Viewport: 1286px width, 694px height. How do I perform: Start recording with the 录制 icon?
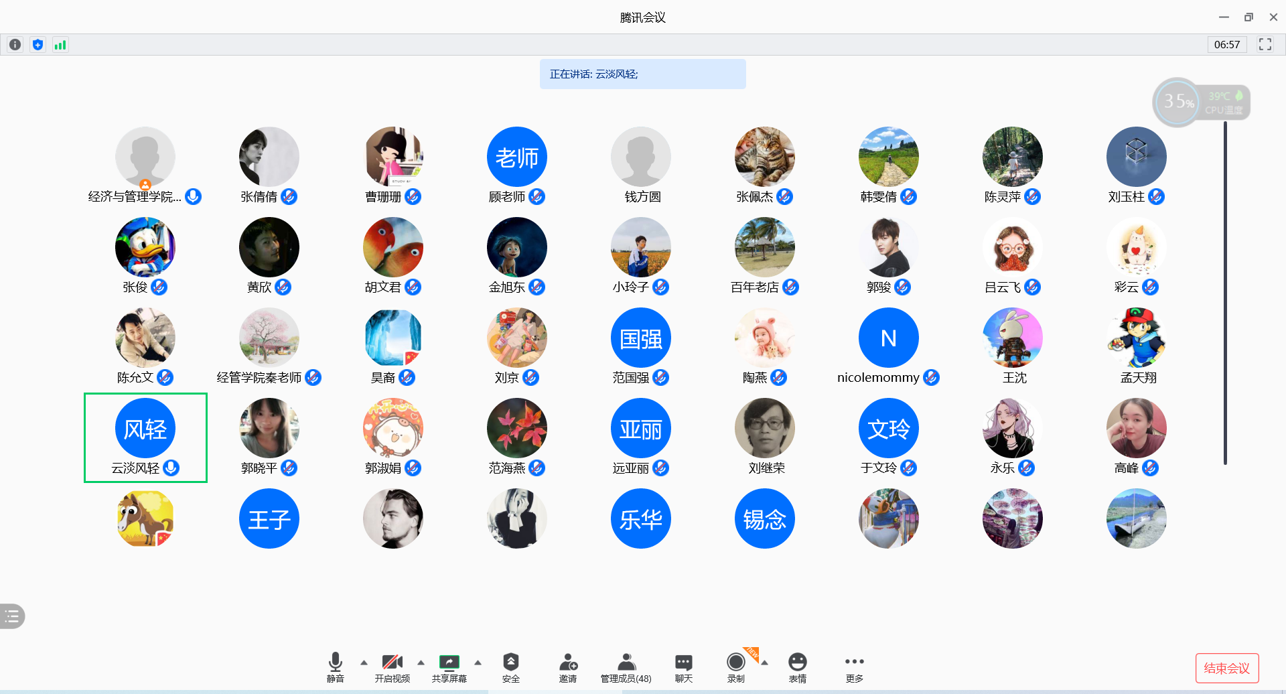[735, 667]
